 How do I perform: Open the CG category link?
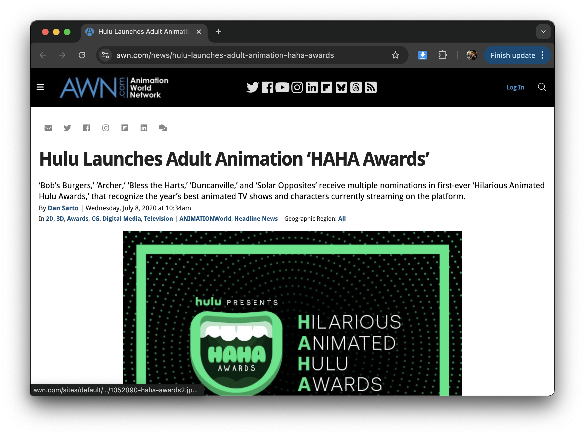pyautogui.click(x=96, y=219)
